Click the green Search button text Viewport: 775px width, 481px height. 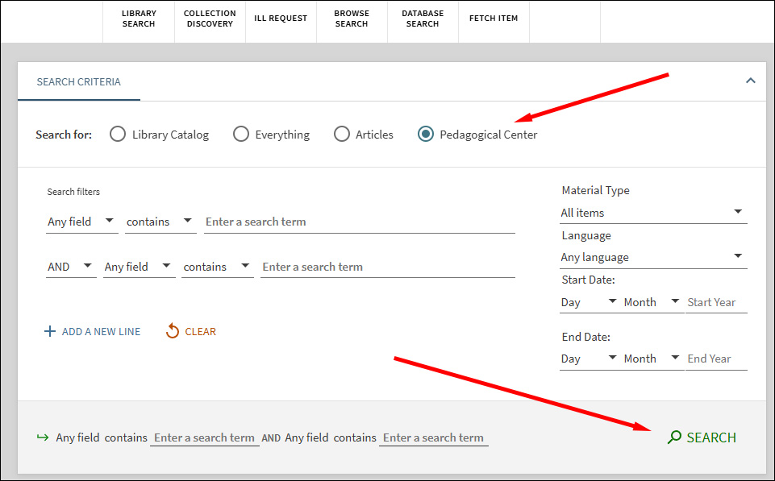point(711,437)
